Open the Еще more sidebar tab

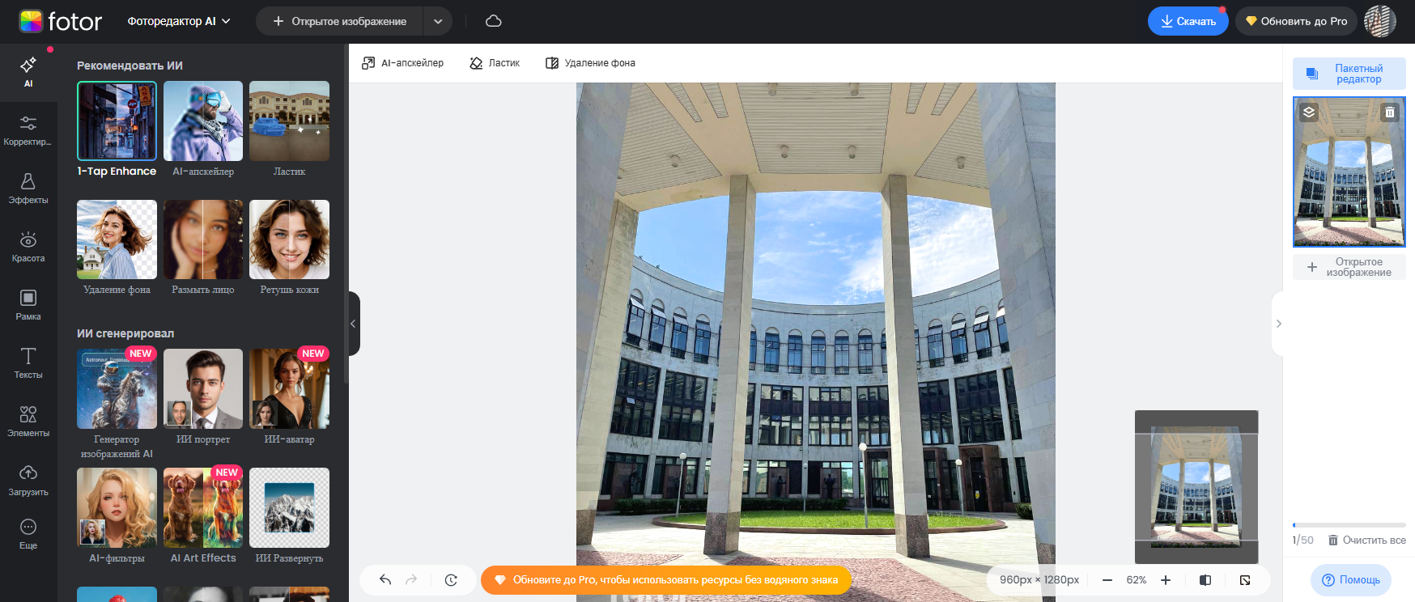tap(28, 533)
